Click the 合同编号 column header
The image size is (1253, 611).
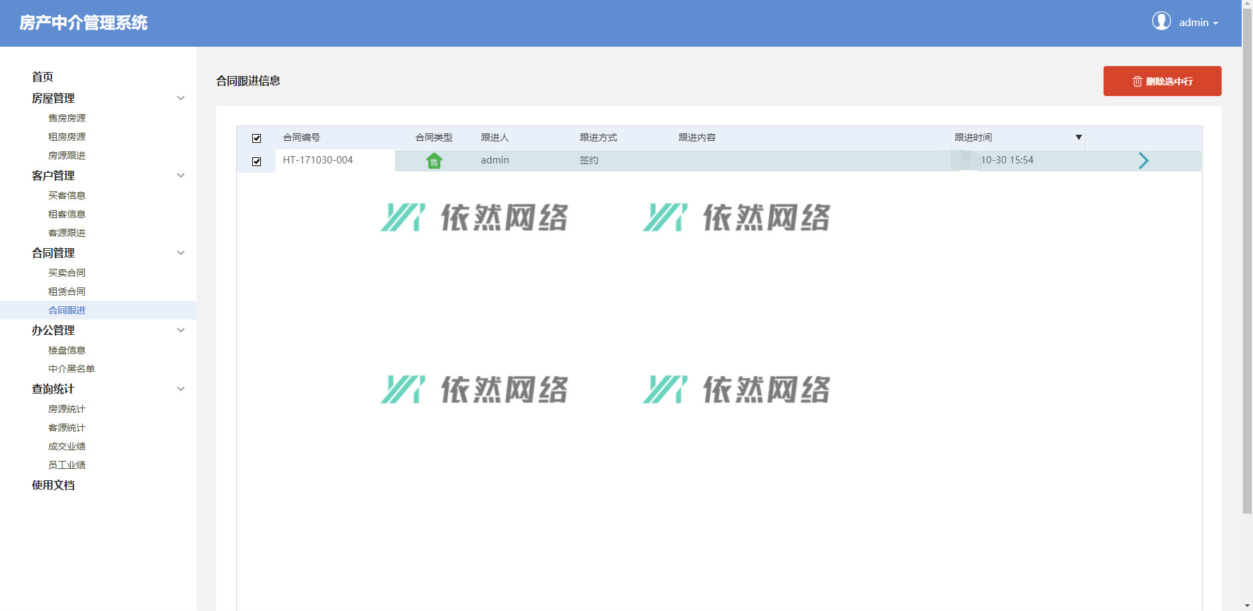(x=302, y=137)
